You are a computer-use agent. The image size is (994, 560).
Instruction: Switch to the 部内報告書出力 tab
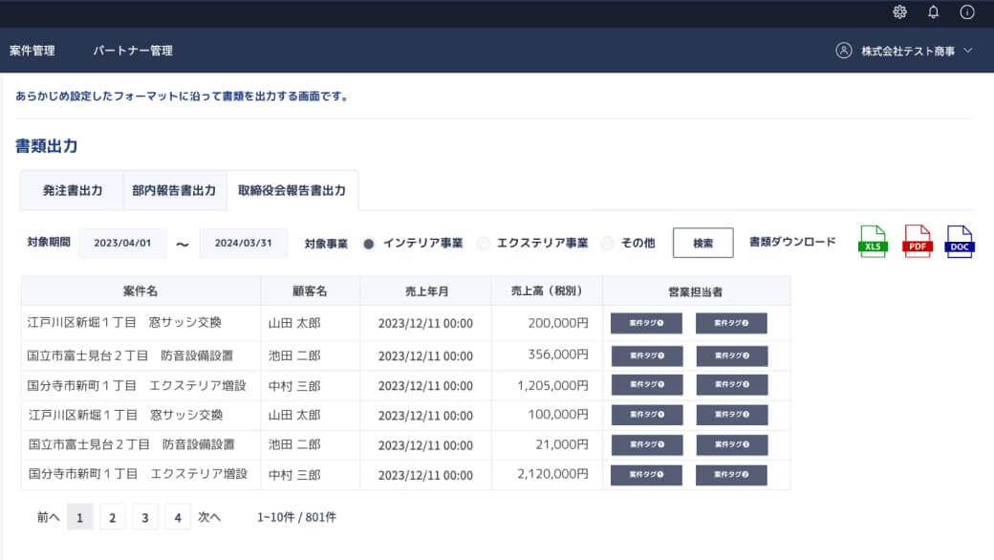174,191
